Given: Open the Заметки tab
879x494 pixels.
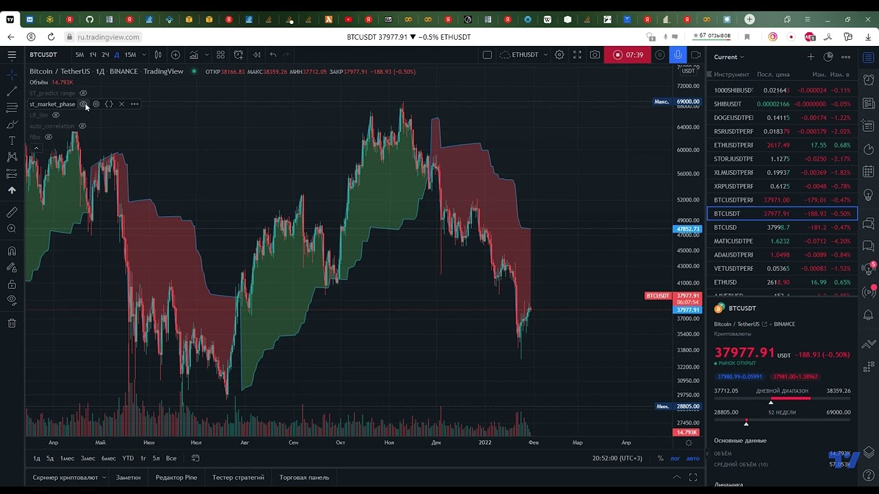Looking at the screenshot, I should [128, 478].
